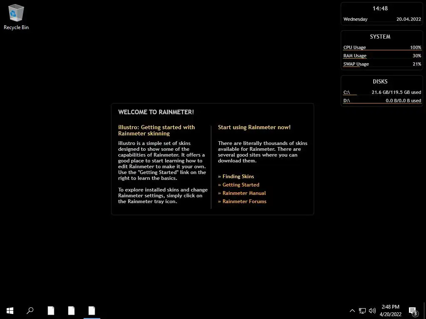Image resolution: width=426 pixels, height=319 pixels.
Task: Click the SYSTEM skin title
Action: point(380,37)
